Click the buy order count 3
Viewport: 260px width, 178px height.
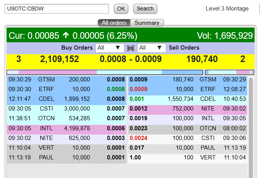click(19, 59)
